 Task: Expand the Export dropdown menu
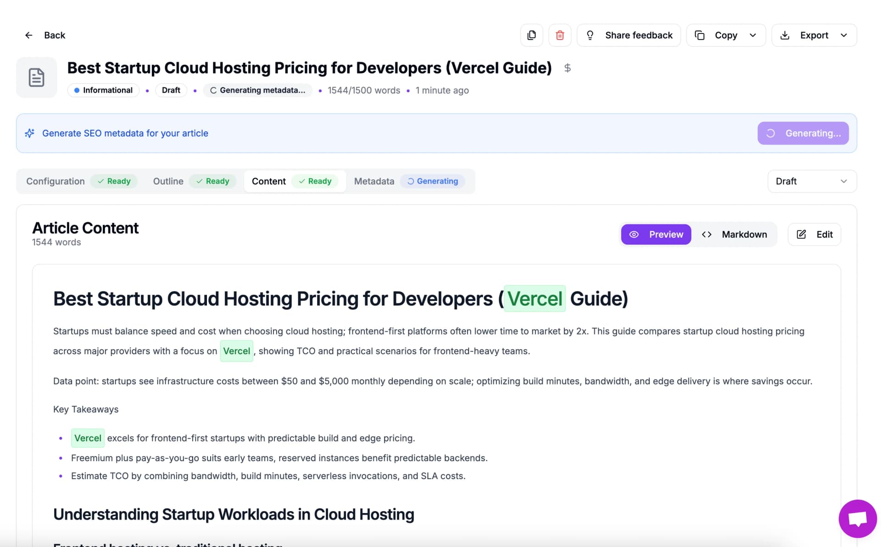pyautogui.click(x=843, y=35)
